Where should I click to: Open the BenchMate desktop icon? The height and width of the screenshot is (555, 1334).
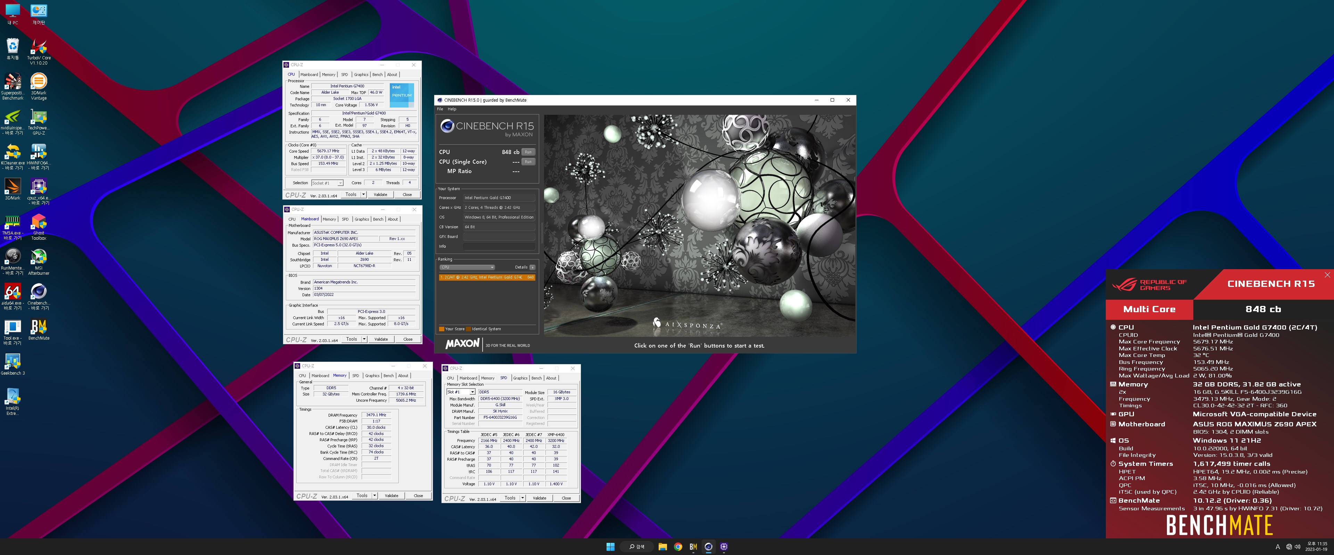(39, 330)
